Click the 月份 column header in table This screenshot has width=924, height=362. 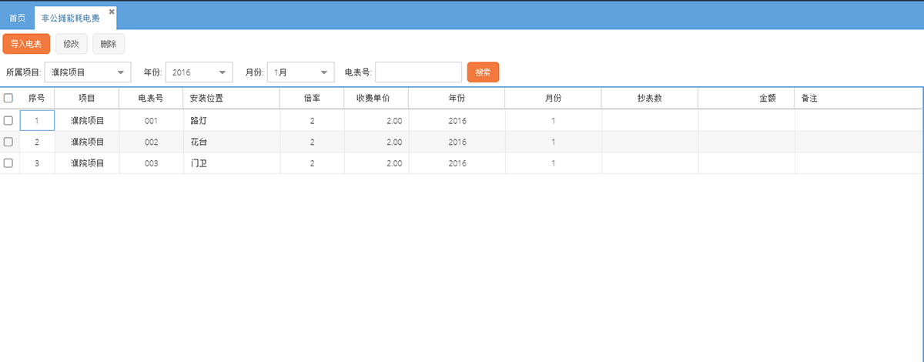coord(553,99)
